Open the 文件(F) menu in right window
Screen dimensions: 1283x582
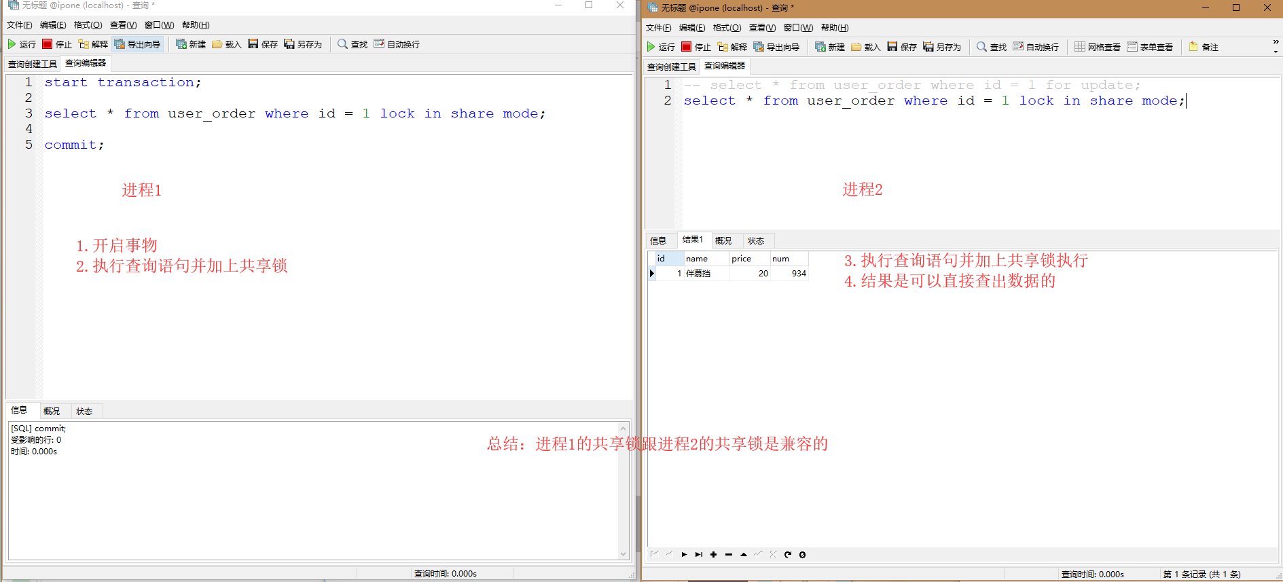(658, 28)
